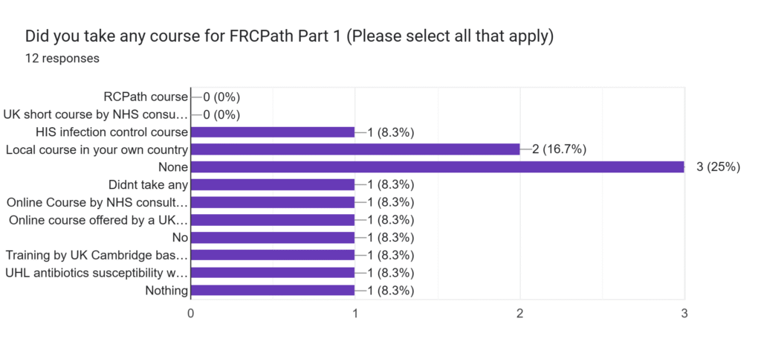
Task: Click the "2 (16.7%)" value label
Action: tap(559, 149)
